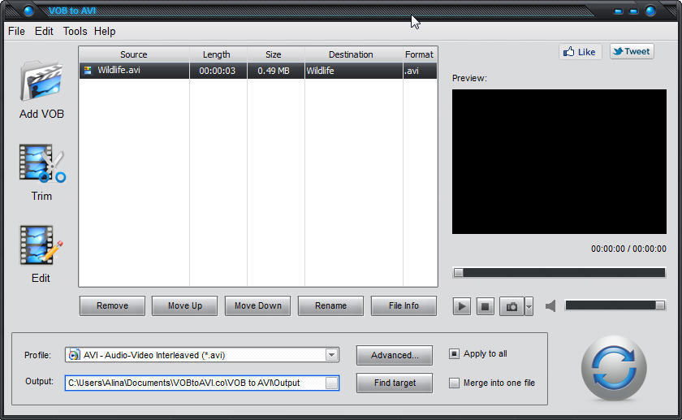Click the Remove button
Screen dimensions: 682x420
pos(112,305)
